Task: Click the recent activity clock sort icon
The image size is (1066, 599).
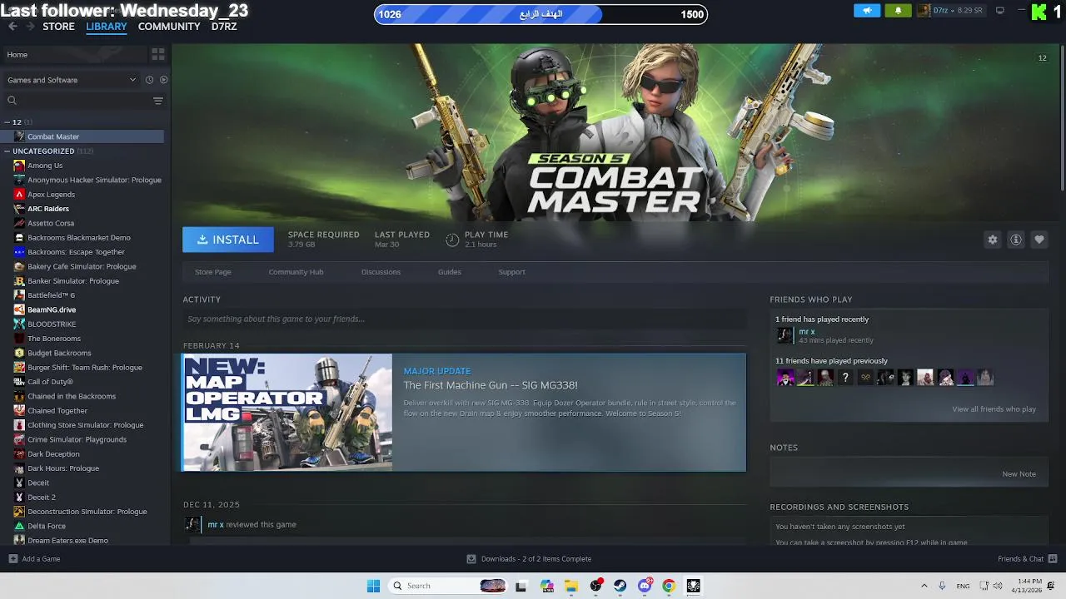Action: 149,80
